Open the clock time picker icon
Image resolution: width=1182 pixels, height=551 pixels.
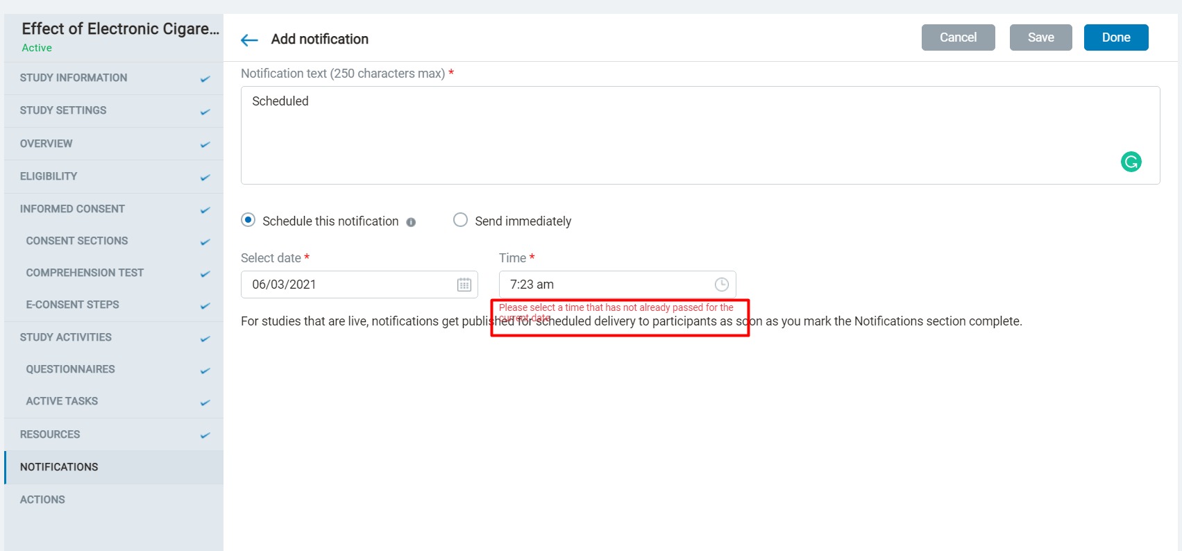click(x=722, y=285)
